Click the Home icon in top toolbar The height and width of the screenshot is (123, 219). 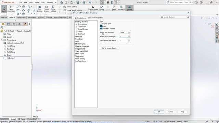(62, 2)
